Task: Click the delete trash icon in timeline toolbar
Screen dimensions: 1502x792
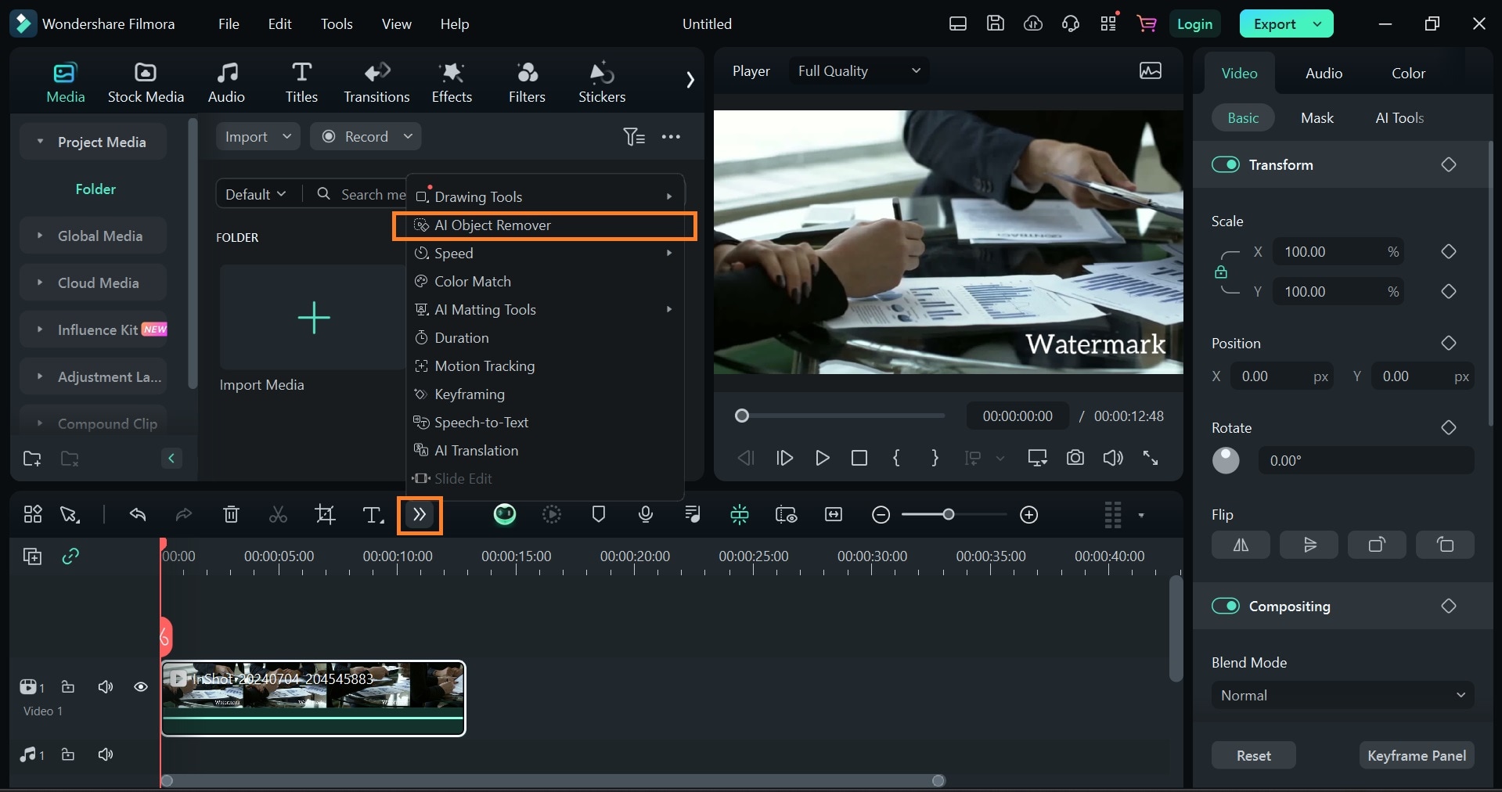Action: 231,514
